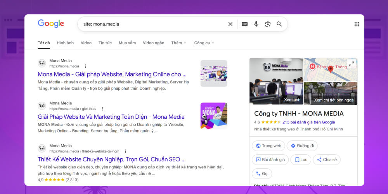Screen dimensions: 388x194
Task: Click the Đường đi directions button
Action: (302, 146)
